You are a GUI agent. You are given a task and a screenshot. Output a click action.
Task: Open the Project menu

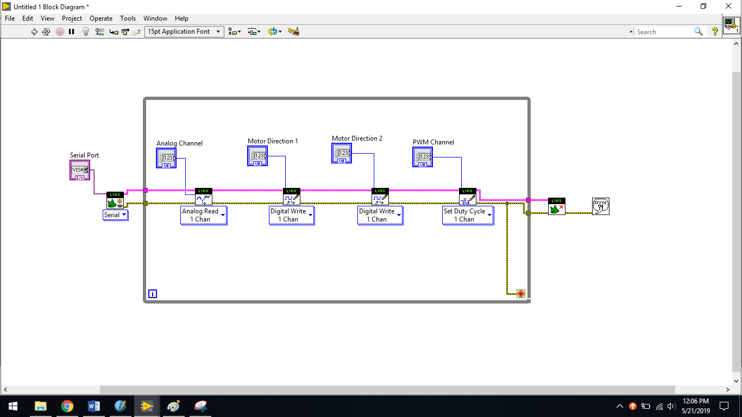coord(72,18)
